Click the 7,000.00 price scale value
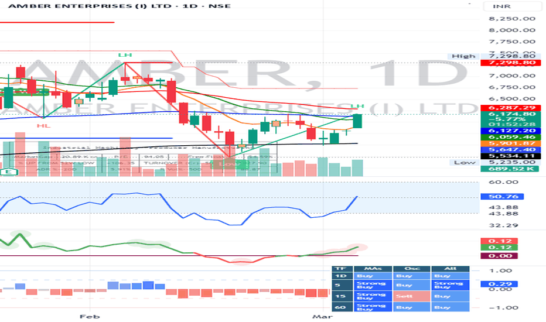 pyautogui.click(x=512, y=76)
